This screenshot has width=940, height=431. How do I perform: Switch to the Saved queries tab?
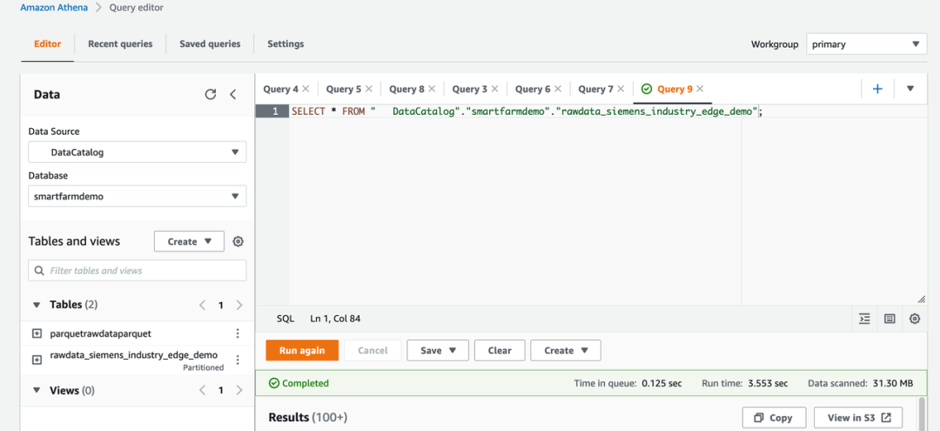click(210, 44)
